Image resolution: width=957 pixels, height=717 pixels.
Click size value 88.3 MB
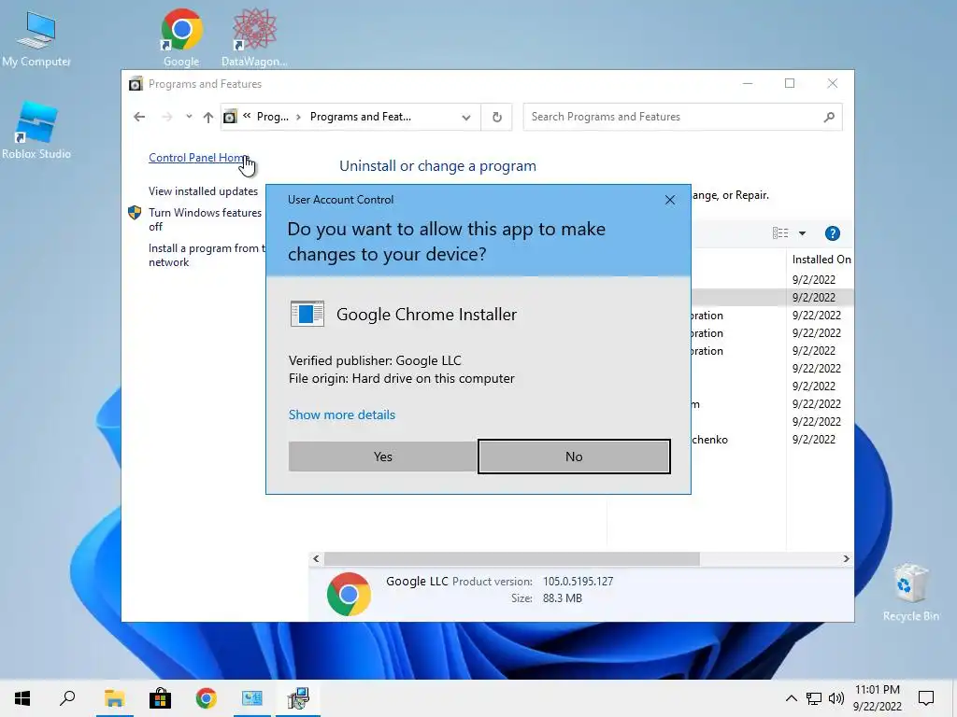click(562, 598)
